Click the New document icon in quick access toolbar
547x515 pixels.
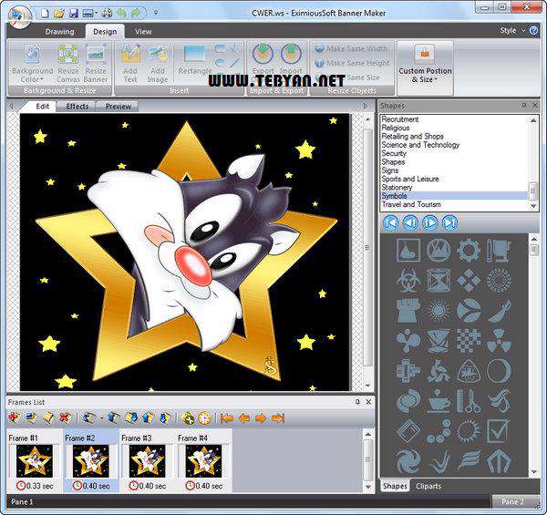click(x=45, y=14)
